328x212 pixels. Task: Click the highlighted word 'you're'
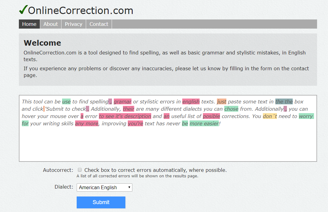135,123
